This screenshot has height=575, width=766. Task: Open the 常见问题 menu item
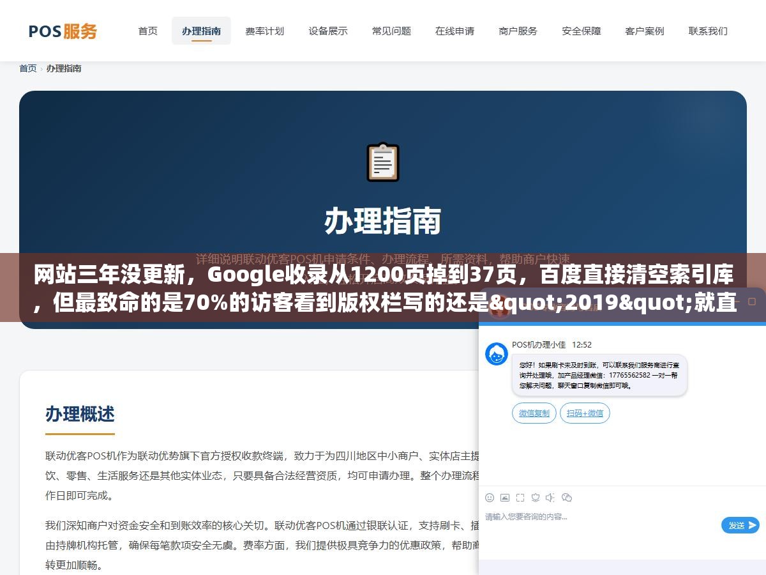click(x=391, y=31)
